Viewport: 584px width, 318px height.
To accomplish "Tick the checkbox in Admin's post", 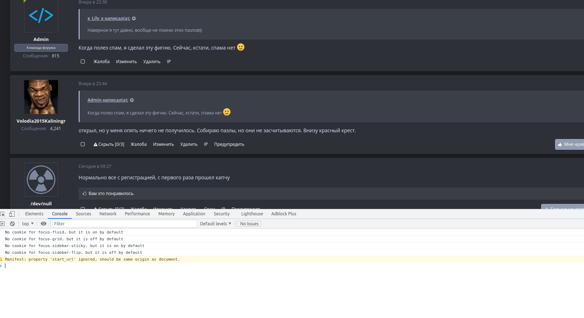I will tap(83, 62).
